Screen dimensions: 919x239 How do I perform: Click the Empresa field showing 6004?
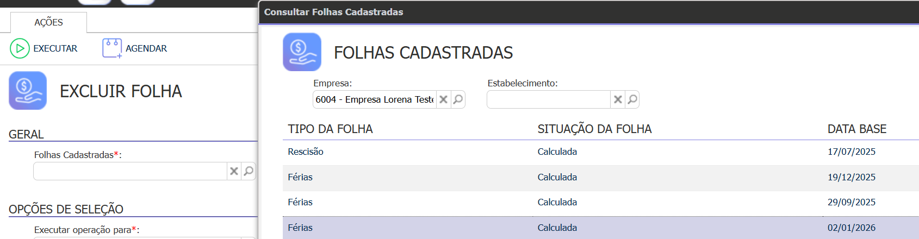[374, 99]
